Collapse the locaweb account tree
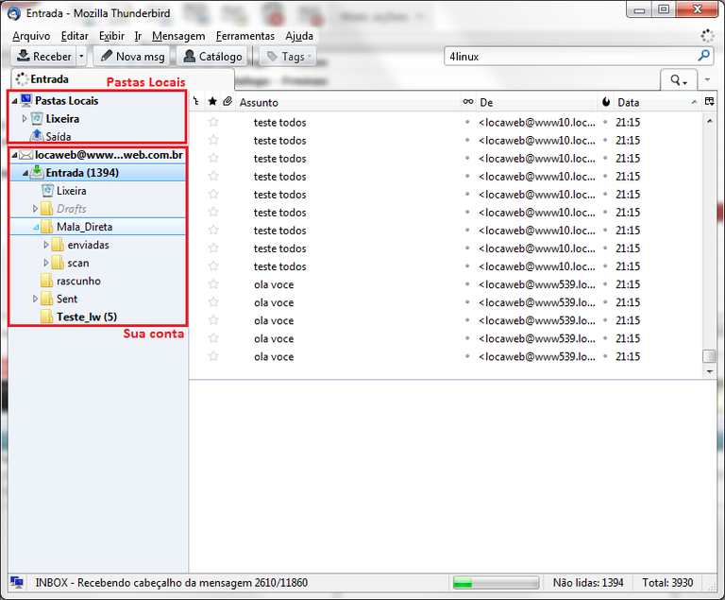 point(14,155)
